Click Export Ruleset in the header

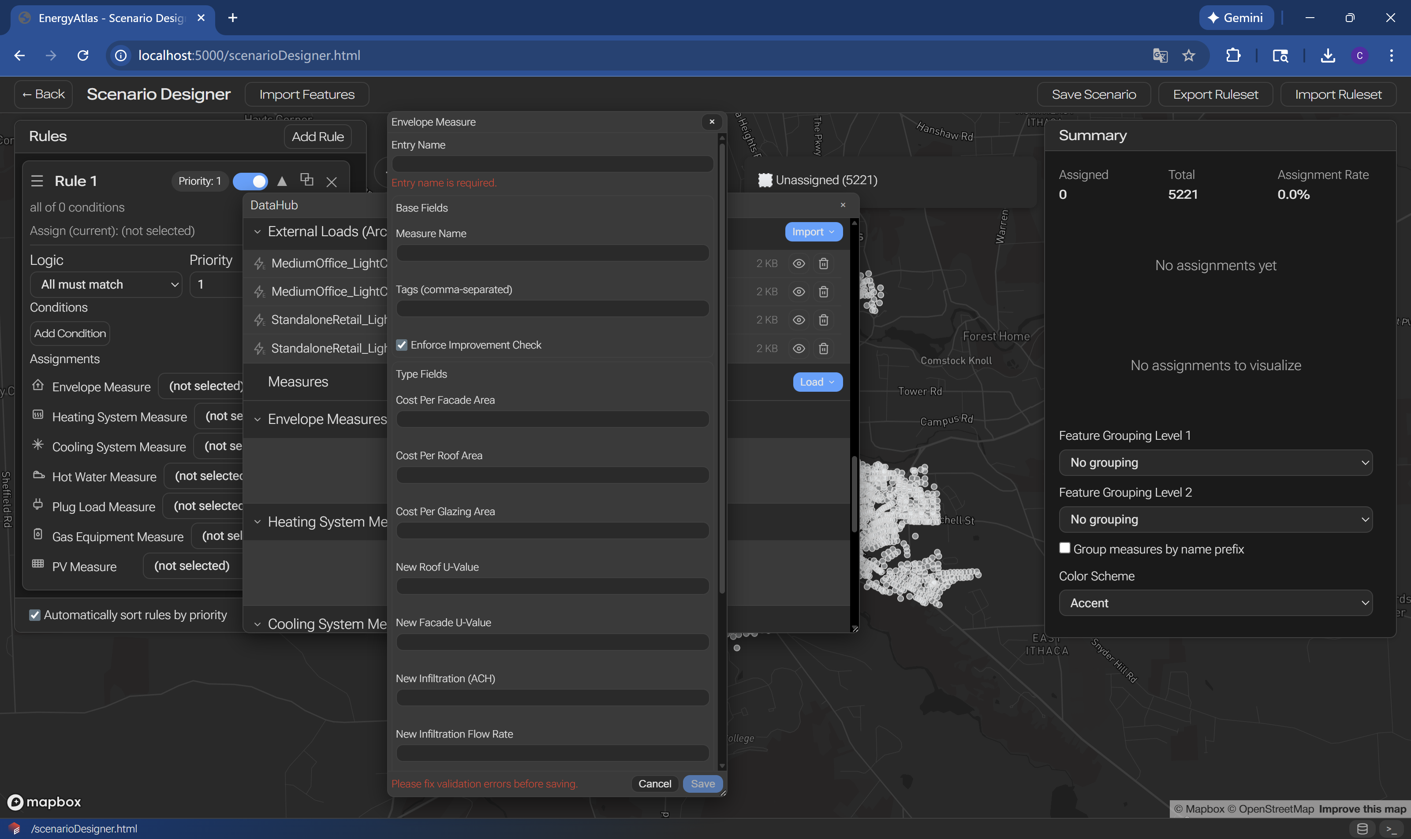[x=1215, y=94]
